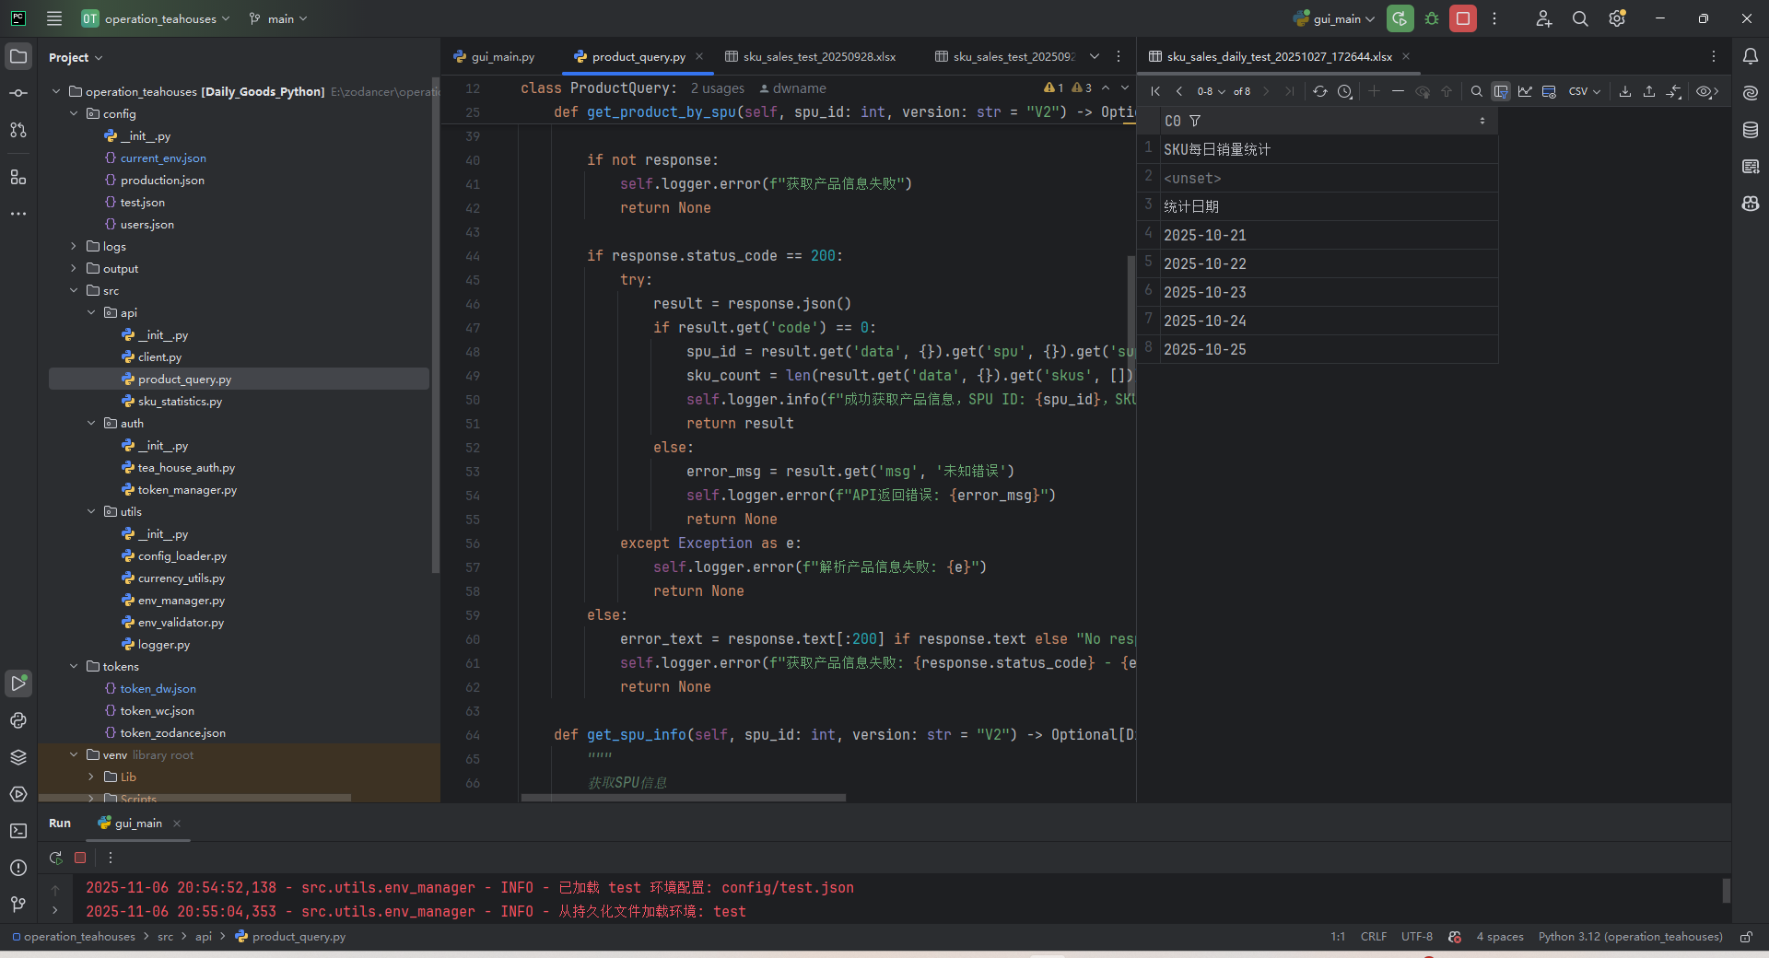Toggle the C0 column filter icon
The height and width of the screenshot is (958, 1769).
(x=1195, y=121)
